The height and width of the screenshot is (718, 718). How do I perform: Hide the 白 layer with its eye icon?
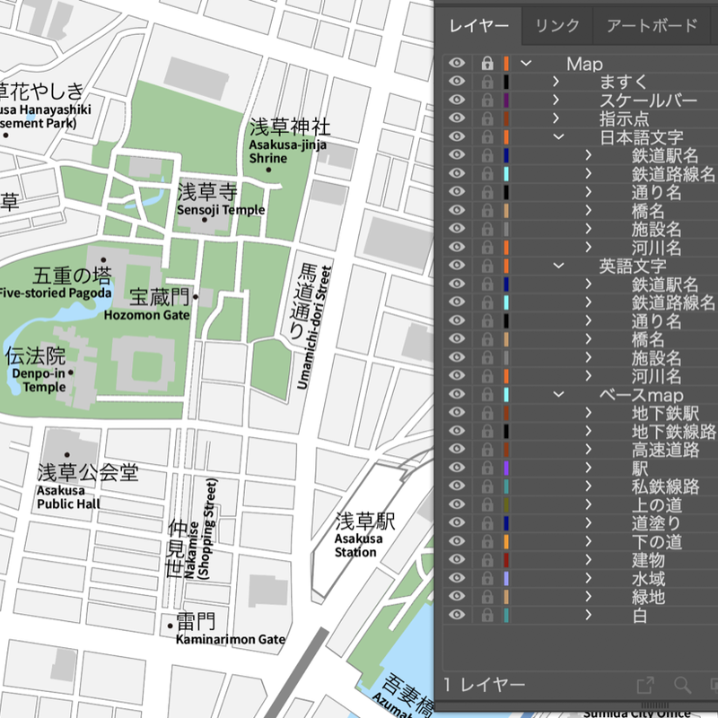pyautogui.click(x=458, y=615)
